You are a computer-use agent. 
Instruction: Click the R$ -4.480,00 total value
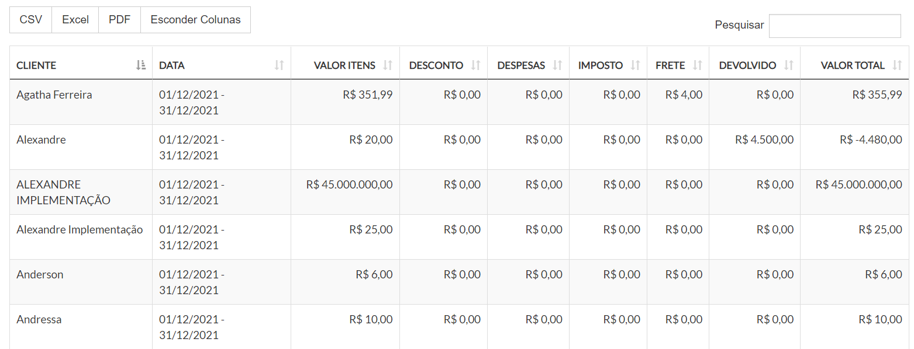tap(871, 139)
